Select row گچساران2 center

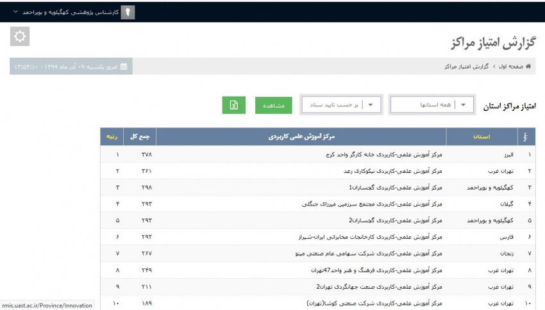tap(317, 220)
